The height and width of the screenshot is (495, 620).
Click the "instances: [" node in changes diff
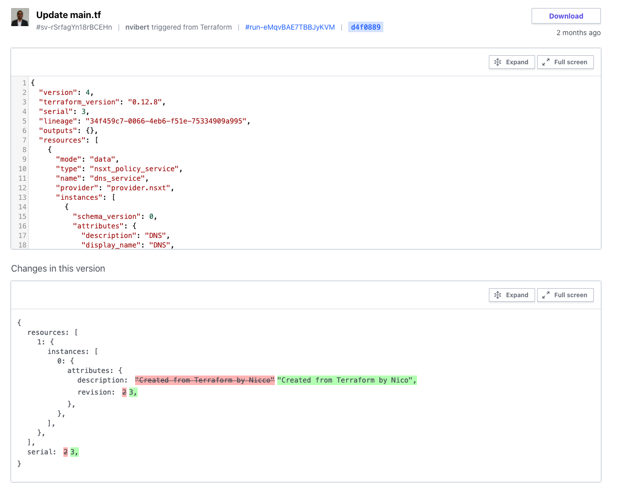click(72, 351)
